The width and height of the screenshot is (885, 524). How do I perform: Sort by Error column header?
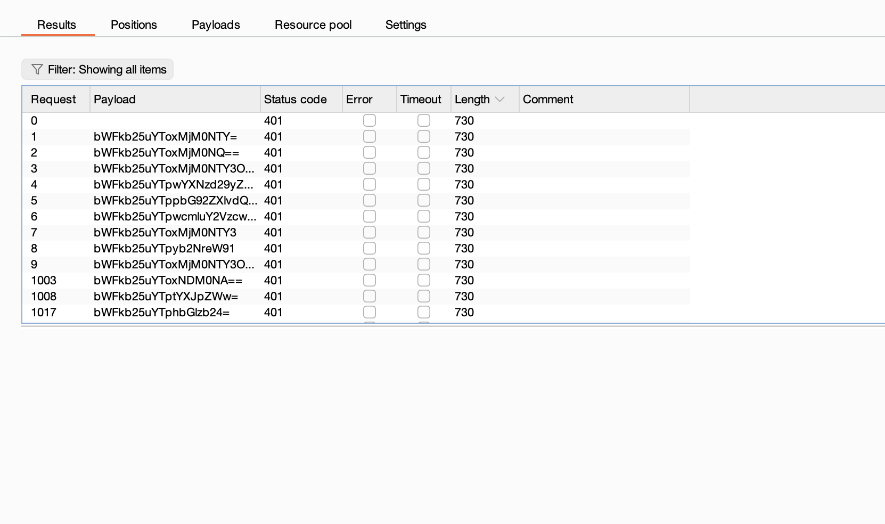click(370, 99)
